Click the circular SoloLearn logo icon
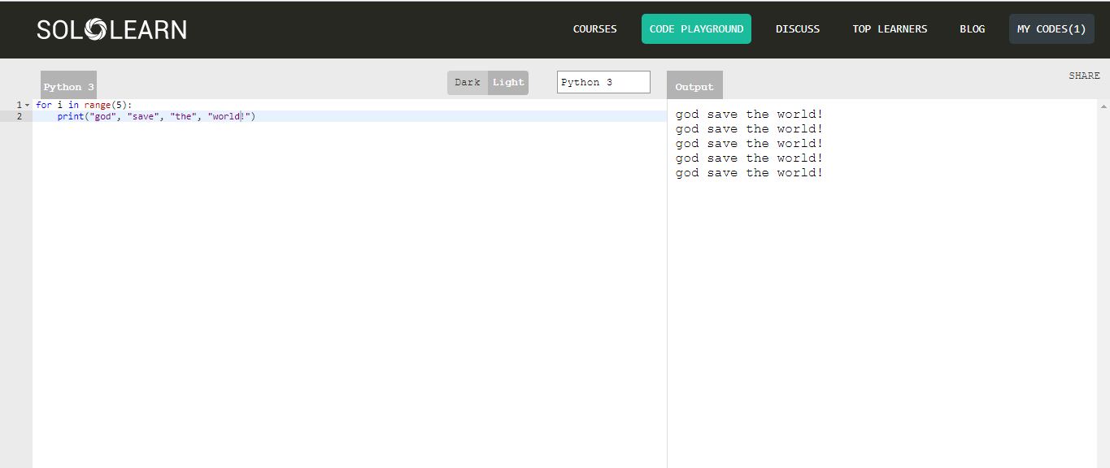 (97, 28)
